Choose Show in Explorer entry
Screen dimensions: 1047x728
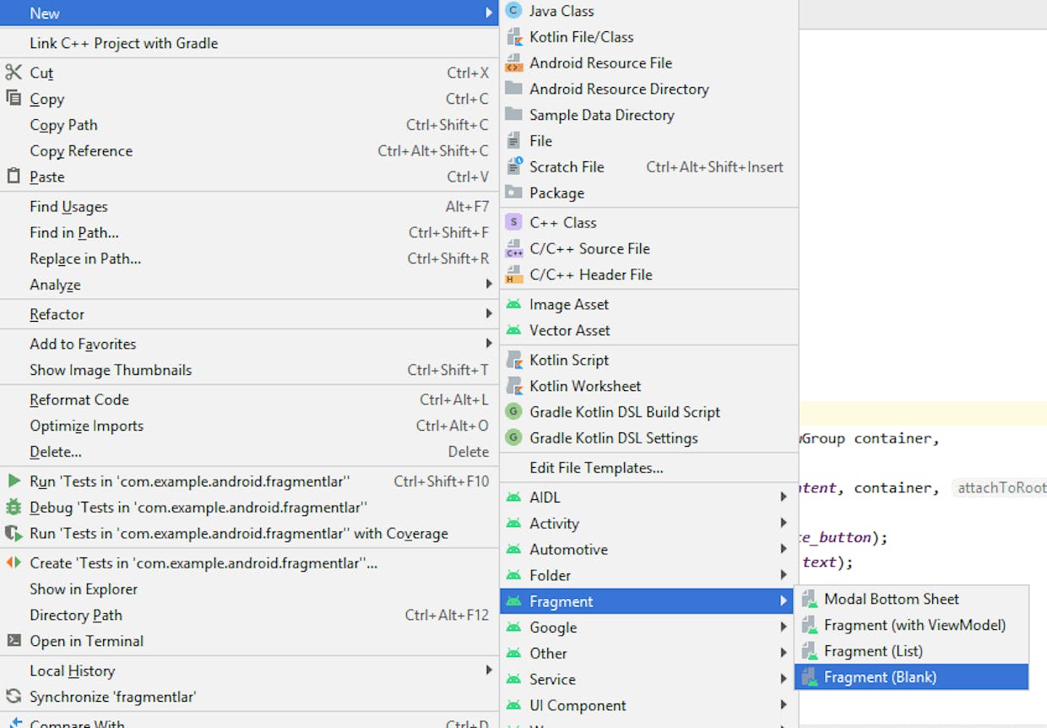(249, 589)
